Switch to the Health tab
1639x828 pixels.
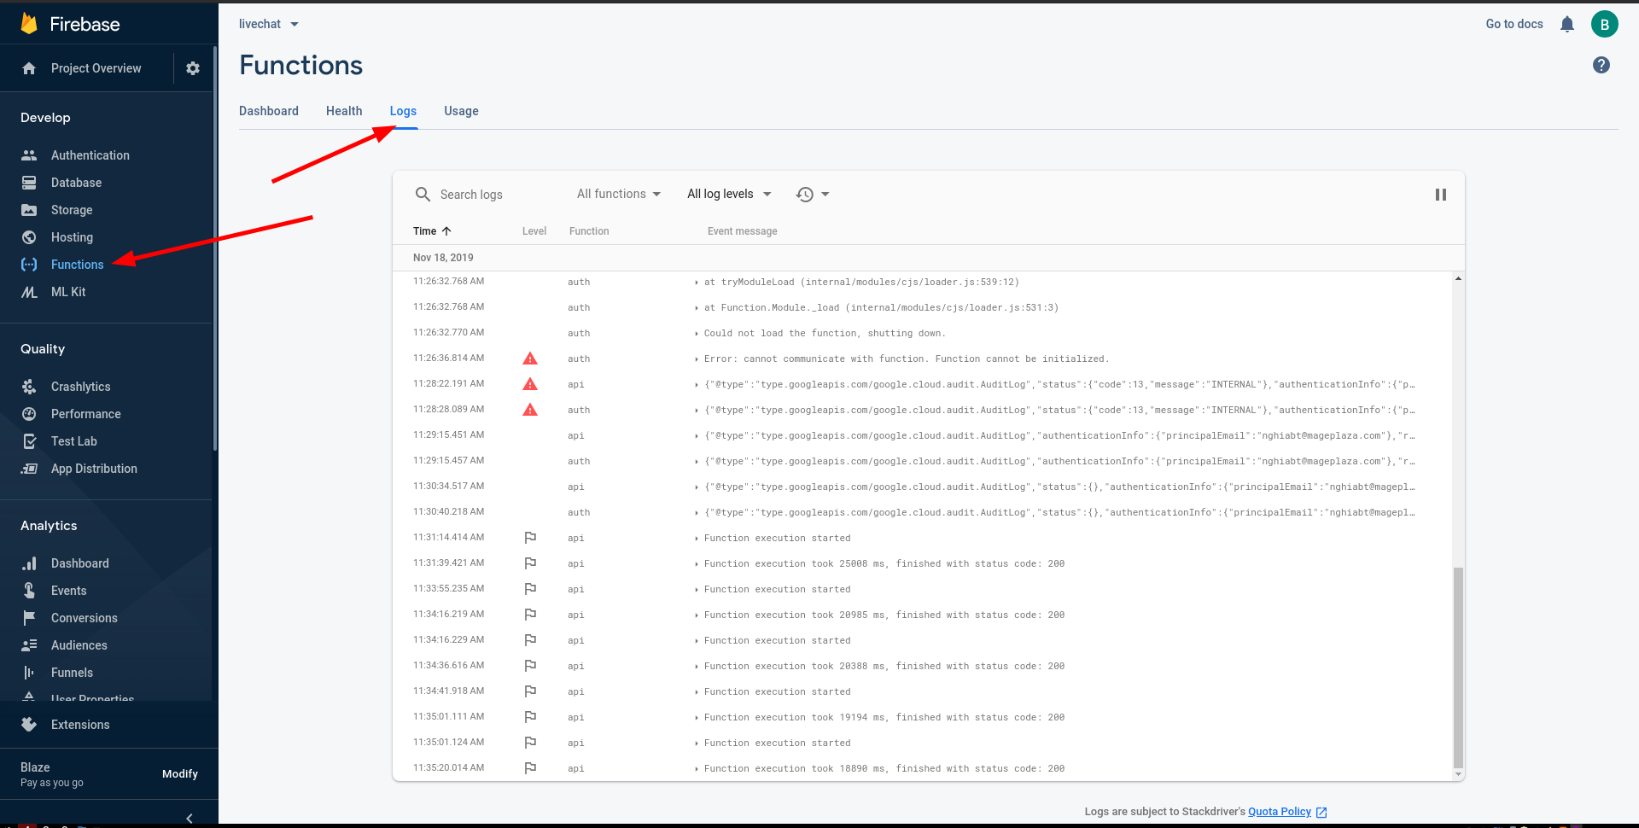pyautogui.click(x=344, y=111)
